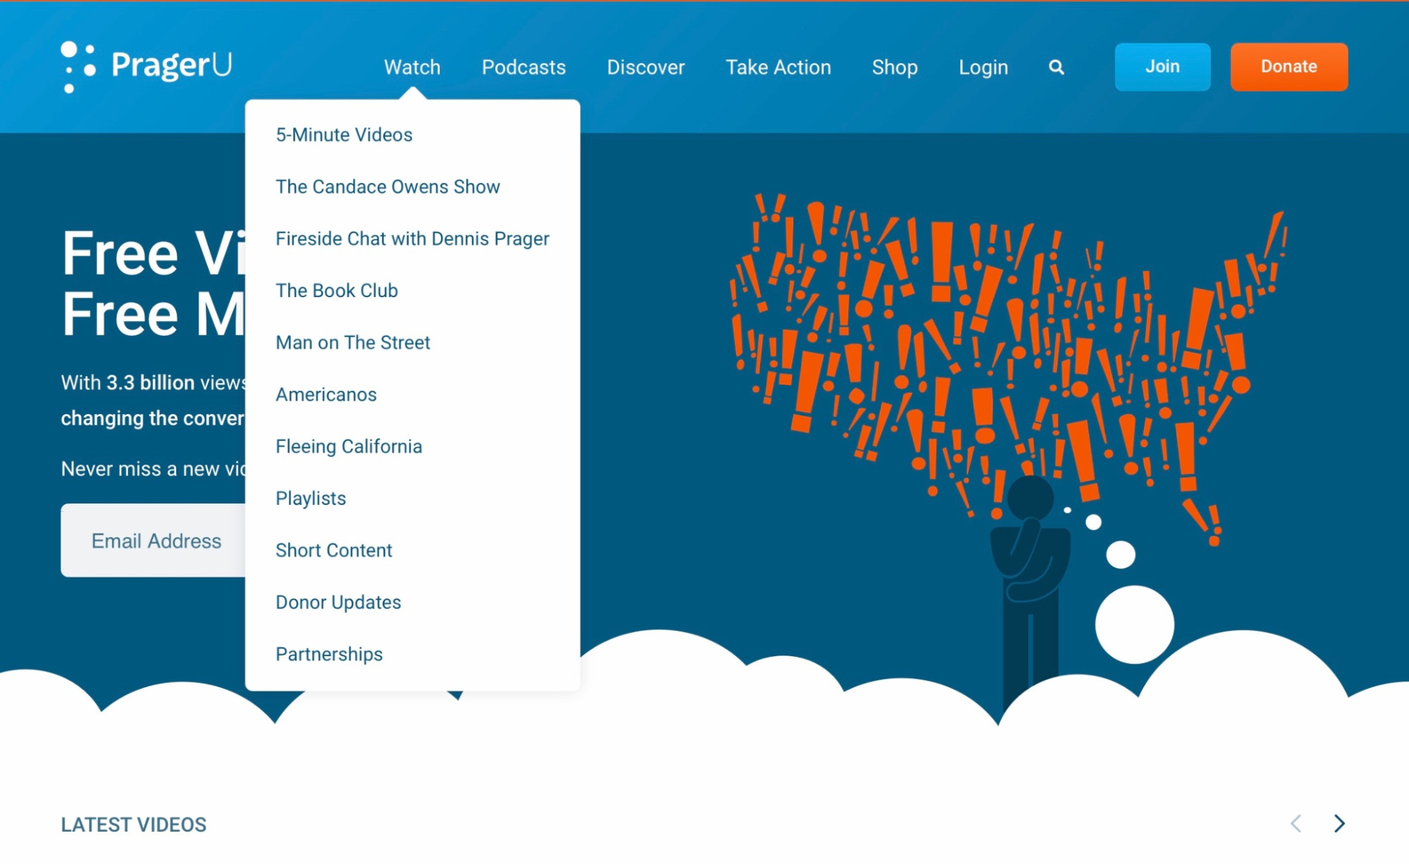This screenshot has width=1409, height=864.
Task: Go to next latest videos arrow
Action: click(x=1339, y=823)
